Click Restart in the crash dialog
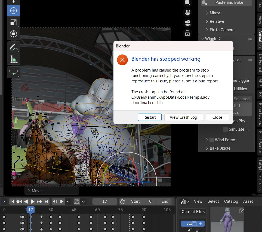Viewport: 262px width, 232px height. (150, 117)
